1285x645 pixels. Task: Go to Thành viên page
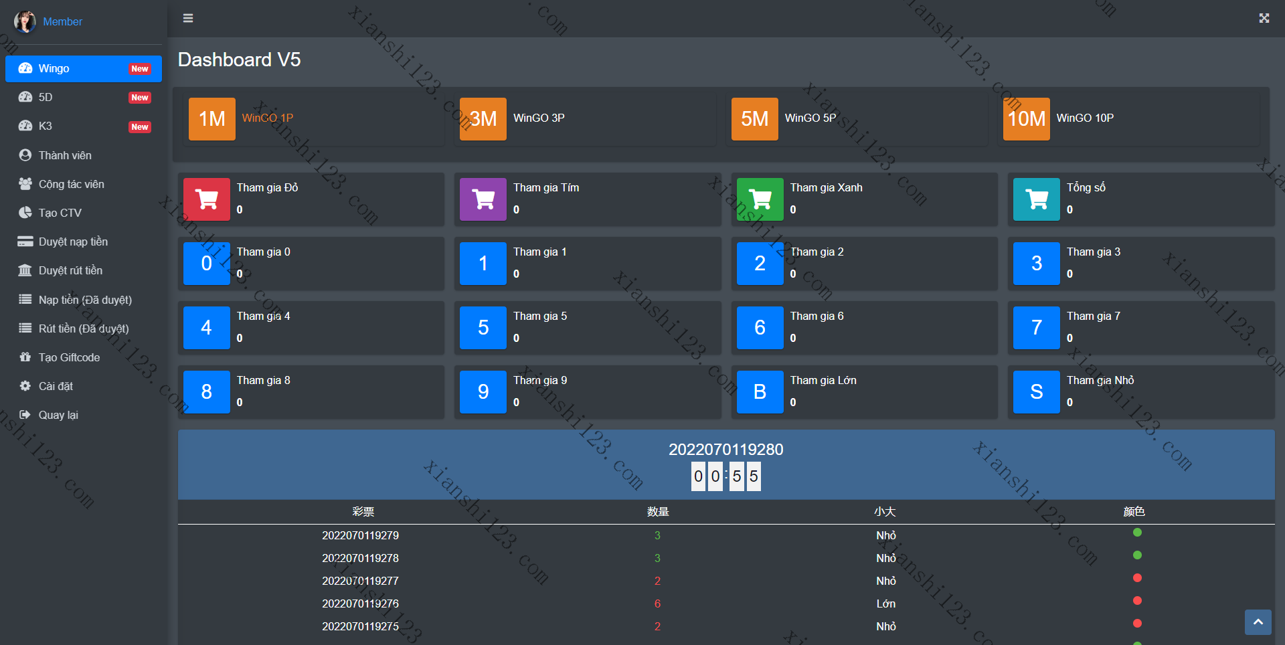pos(84,155)
